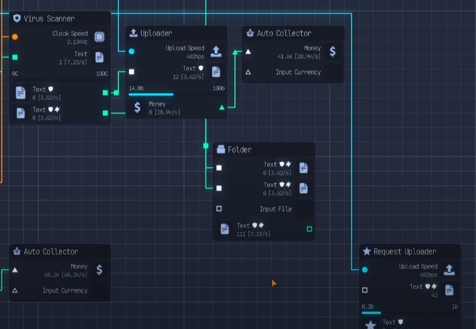Click the Folder node title
This screenshot has width=476, height=329.
coord(239,150)
